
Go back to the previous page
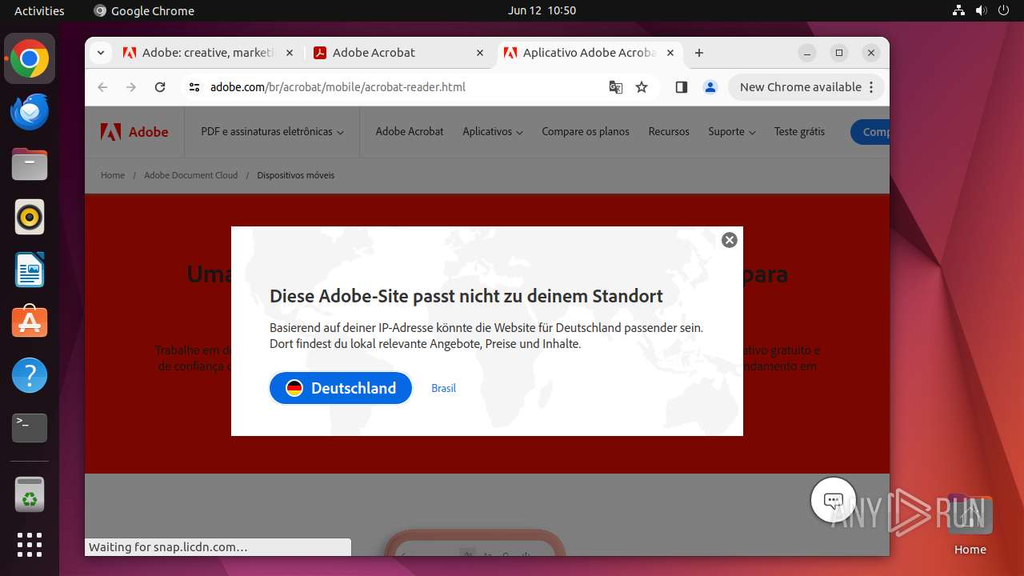102,87
